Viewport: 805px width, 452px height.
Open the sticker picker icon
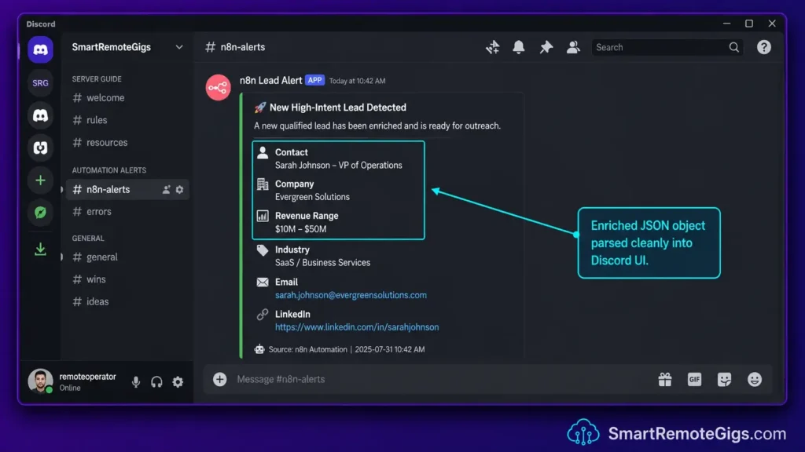[x=724, y=379]
